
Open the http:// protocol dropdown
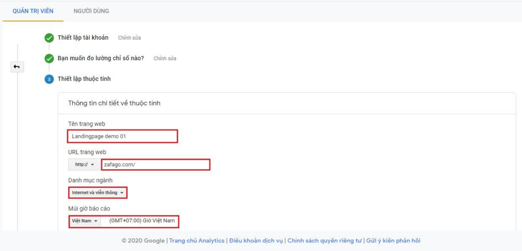[84, 165]
